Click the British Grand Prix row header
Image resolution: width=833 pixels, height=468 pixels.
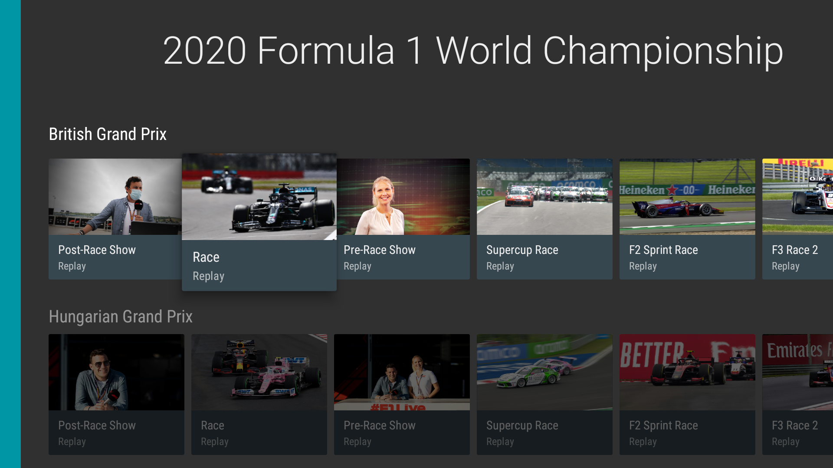[108, 134]
